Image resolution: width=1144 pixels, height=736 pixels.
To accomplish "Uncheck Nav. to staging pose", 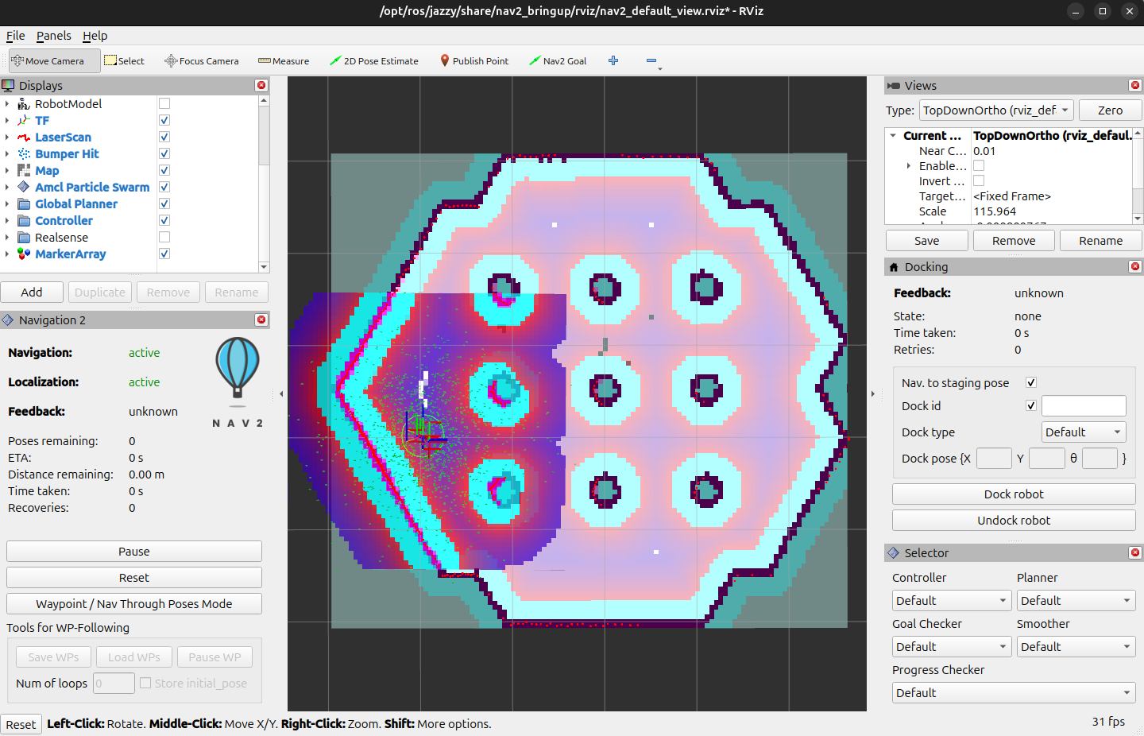I will [1031, 382].
